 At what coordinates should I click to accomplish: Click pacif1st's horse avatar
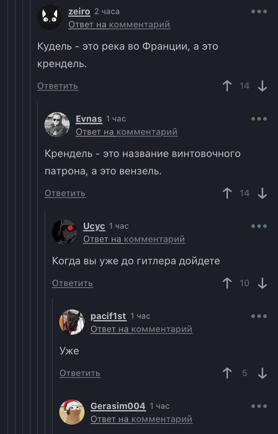[x=72, y=322]
